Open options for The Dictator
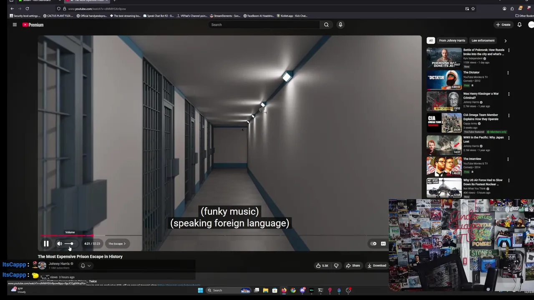This screenshot has height=300, width=534. [508, 73]
